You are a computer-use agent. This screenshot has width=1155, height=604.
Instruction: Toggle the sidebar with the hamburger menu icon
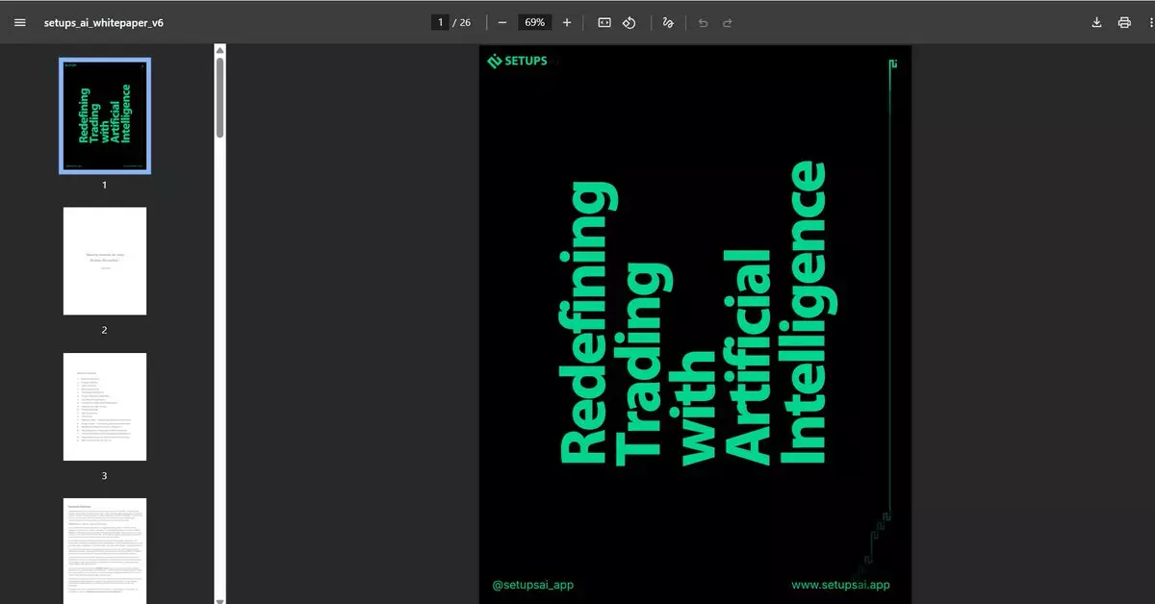point(20,22)
